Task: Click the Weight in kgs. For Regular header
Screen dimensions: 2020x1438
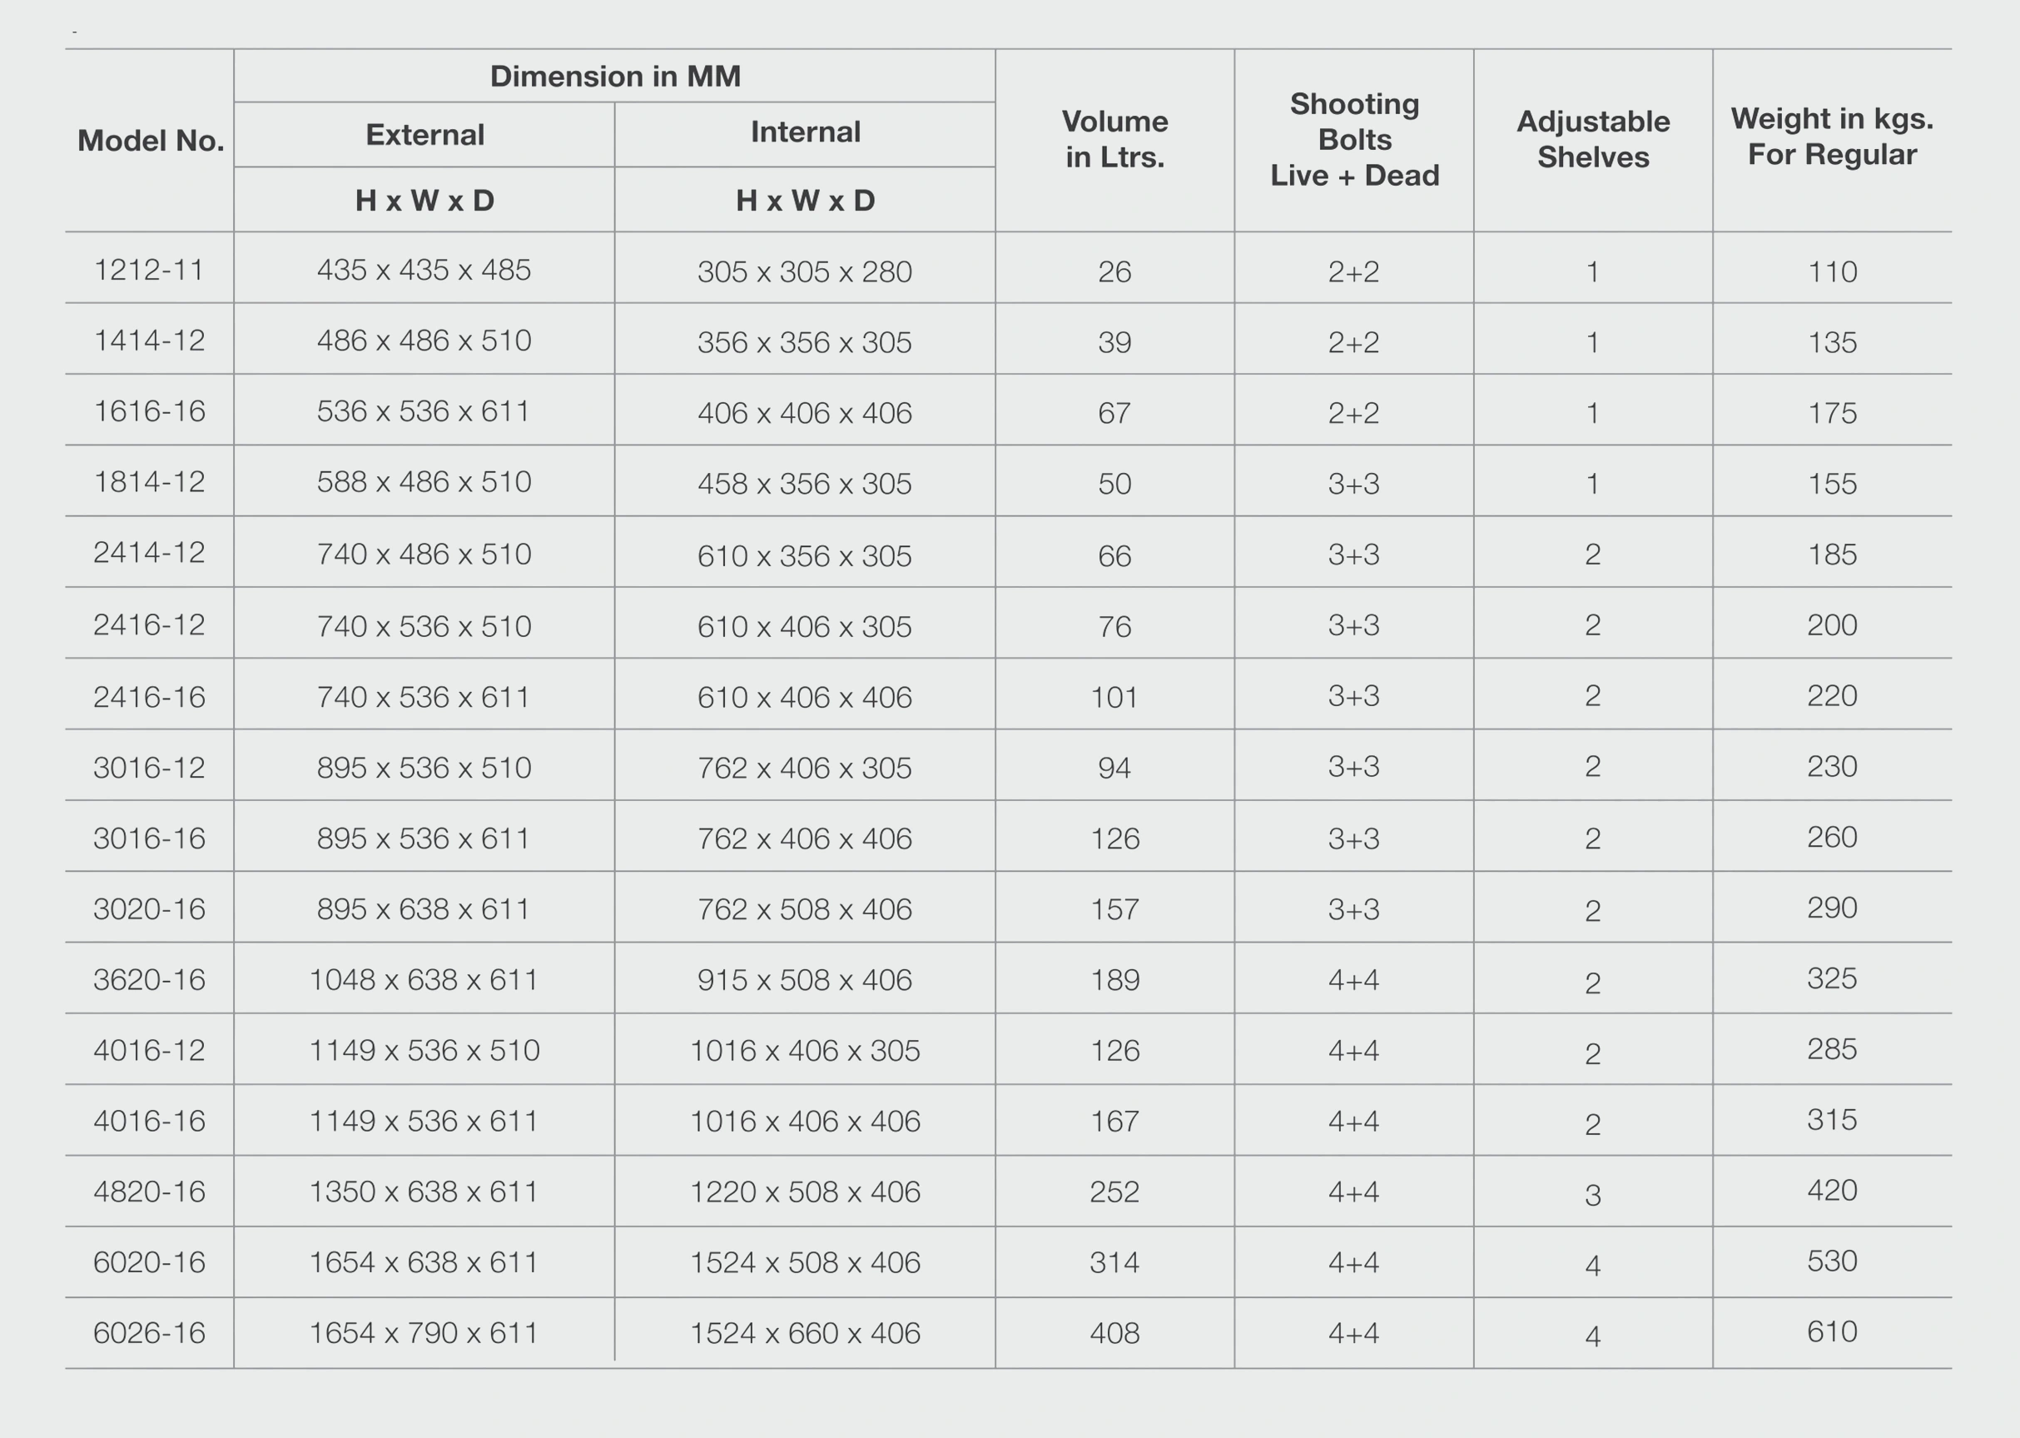Action: (x=1831, y=137)
